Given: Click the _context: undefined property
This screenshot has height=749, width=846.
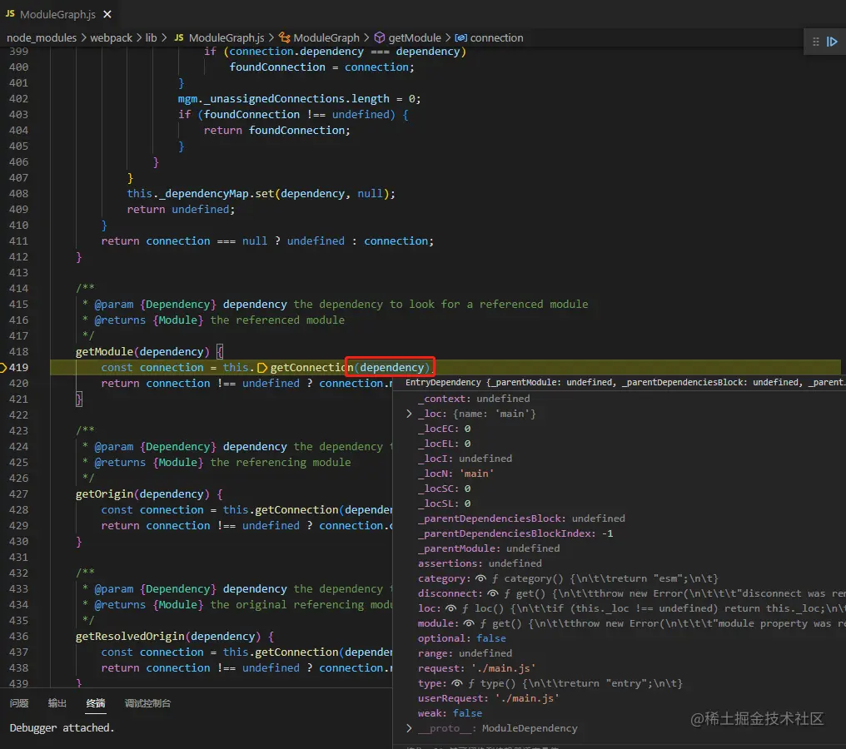Looking at the screenshot, I should click(x=473, y=399).
